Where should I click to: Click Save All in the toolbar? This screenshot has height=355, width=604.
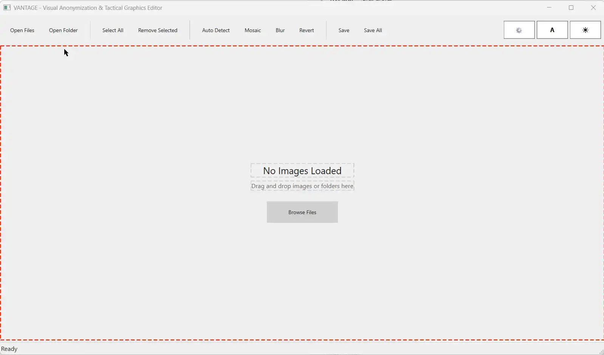click(373, 31)
